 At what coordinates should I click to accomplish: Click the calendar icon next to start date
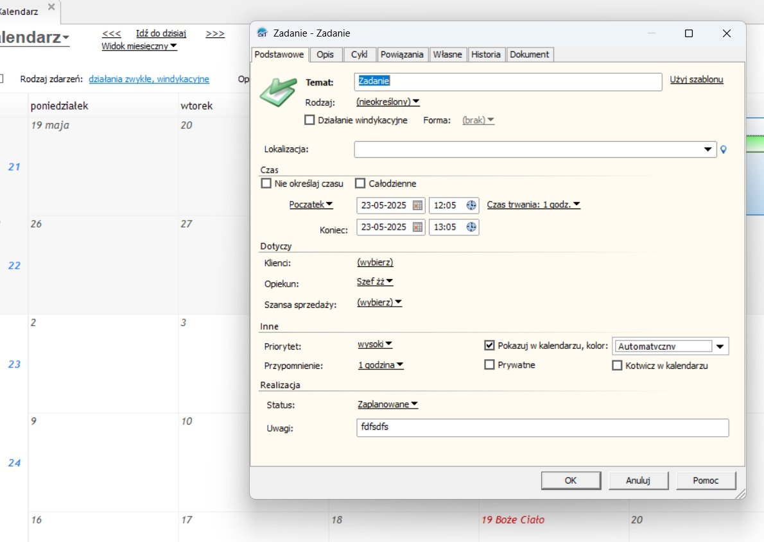pos(417,205)
